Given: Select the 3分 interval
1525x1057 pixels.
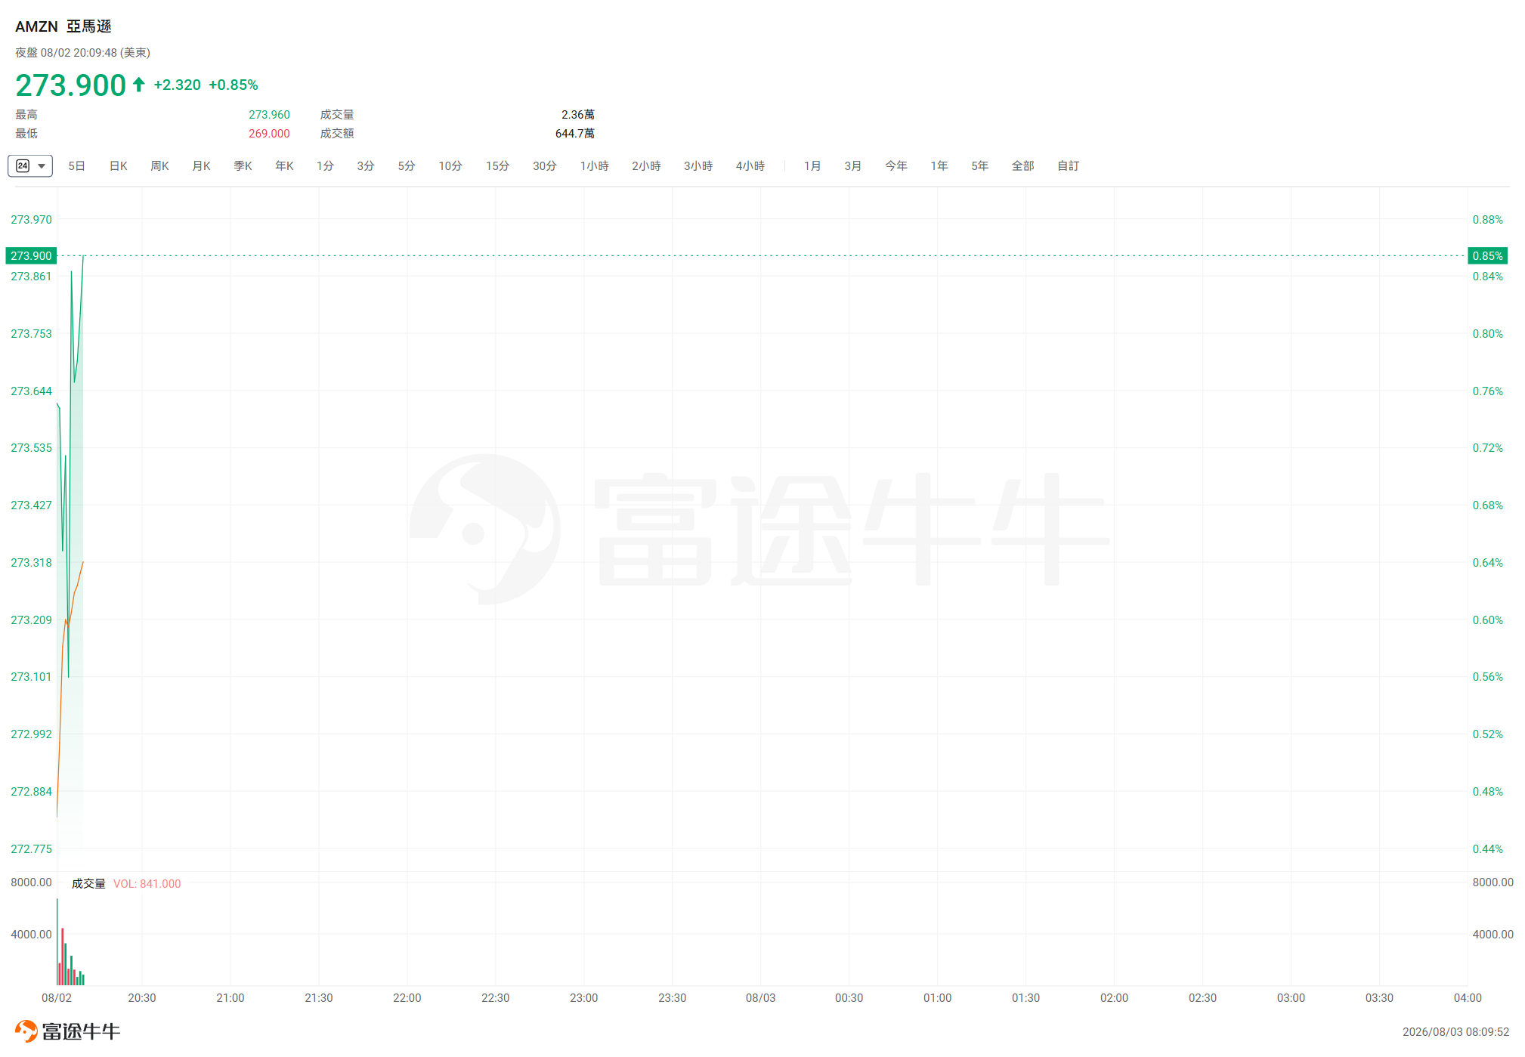Looking at the screenshot, I should click(x=366, y=165).
